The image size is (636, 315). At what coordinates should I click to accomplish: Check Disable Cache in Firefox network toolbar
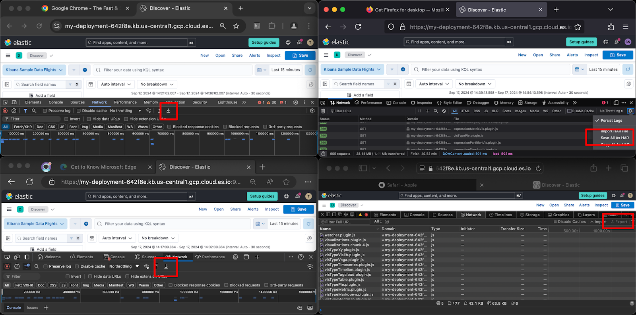pyautogui.click(x=569, y=111)
